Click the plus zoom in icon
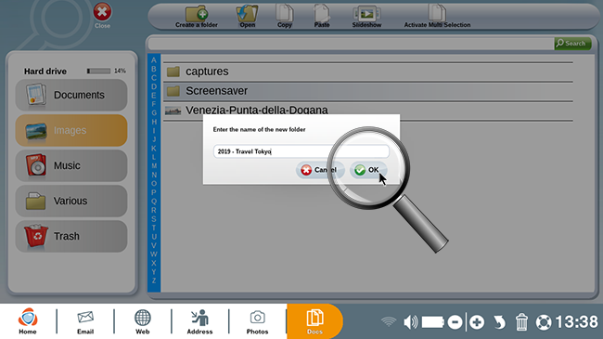The height and width of the screenshot is (339, 603). 477,322
